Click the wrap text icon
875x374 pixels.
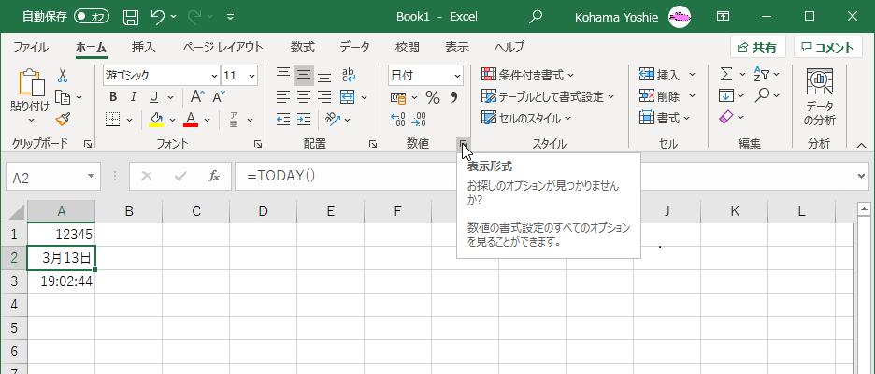(x=348, y=75)
